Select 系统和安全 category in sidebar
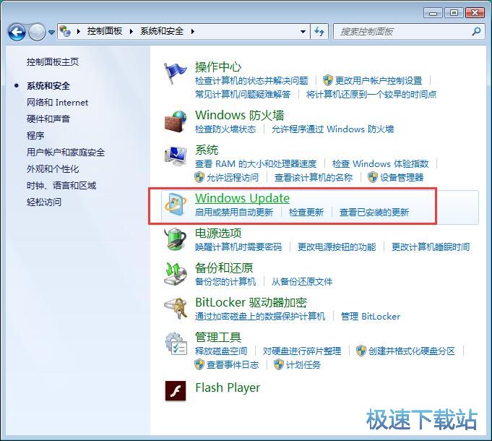Image resolution: width=492 pixels, height=441 pixels. 48,86
